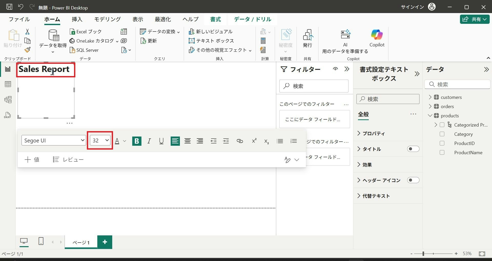Undo the last action

tap(21, 7)
